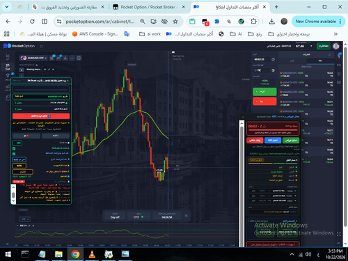
Task: Open the account balance dropdown showing 67.46
Action: [x=303, y=46]
